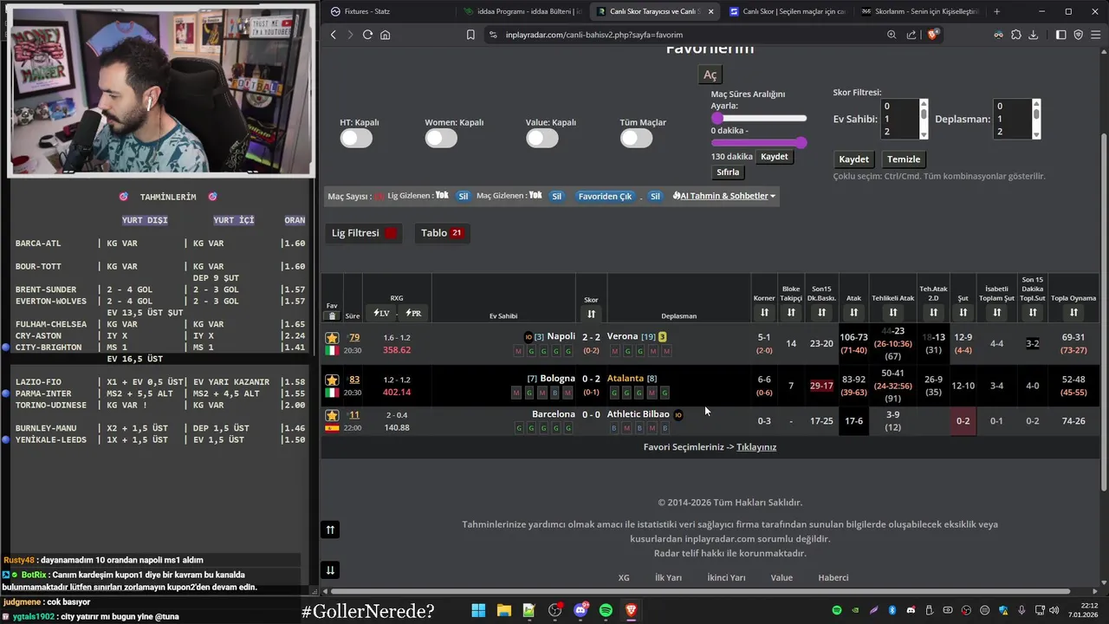Unfavorite the Napoli - Verona match star
This screenshot has height=624, width=1109.
(x=332, y=337)
